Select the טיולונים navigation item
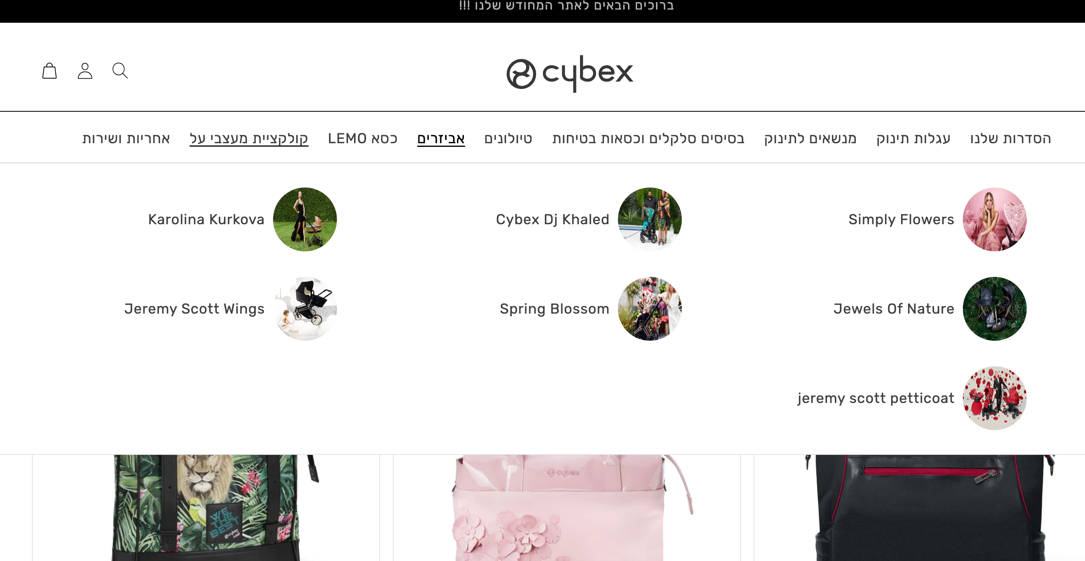This screenshot has height=561, width=1085. point(509,138)
